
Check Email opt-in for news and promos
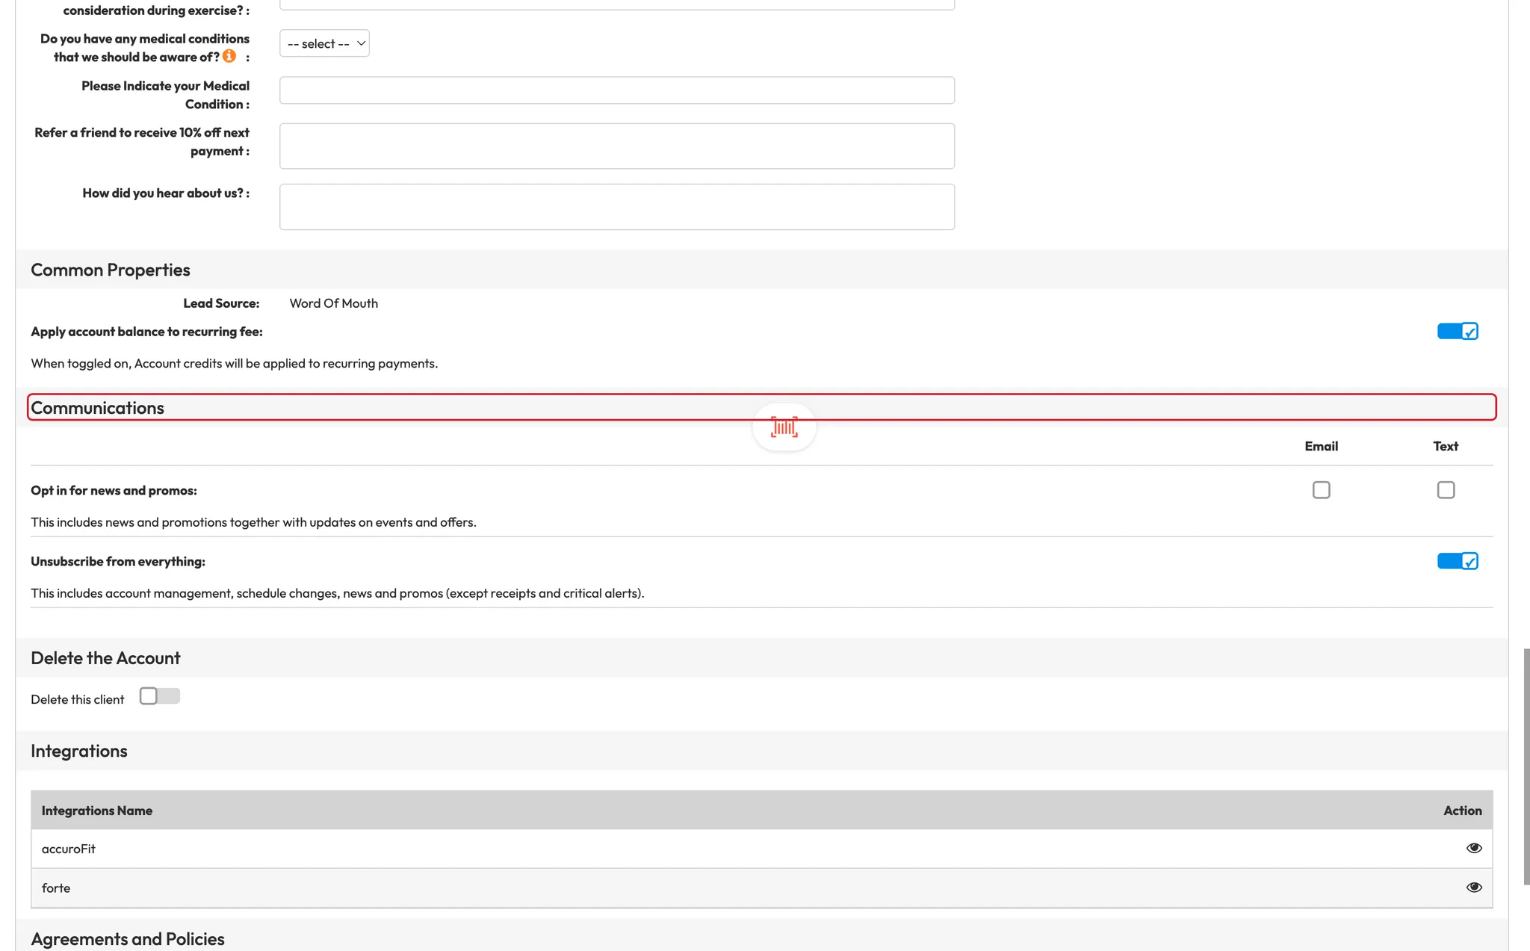point(1321,490)
